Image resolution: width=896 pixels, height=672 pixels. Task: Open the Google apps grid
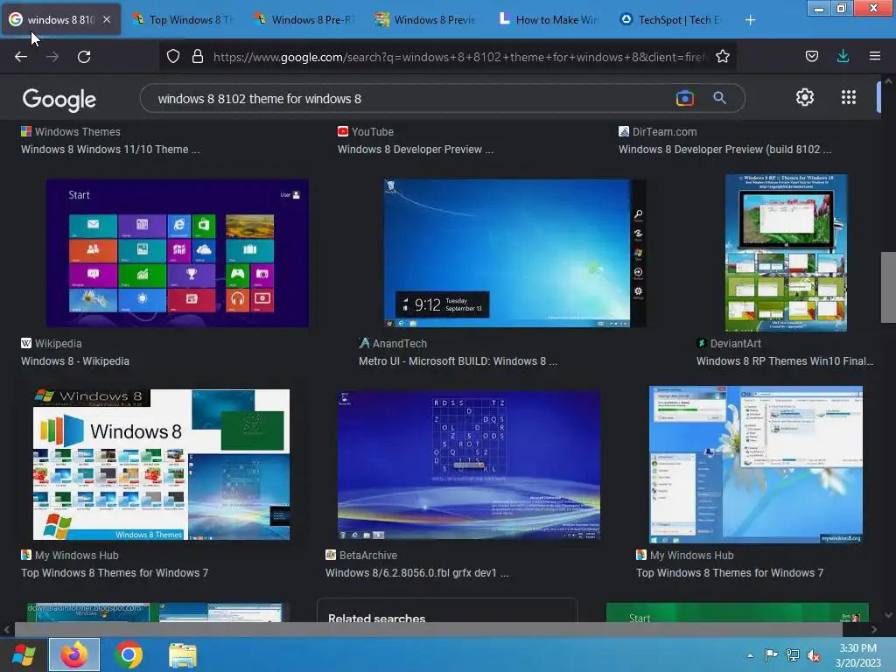click(849, 97)
